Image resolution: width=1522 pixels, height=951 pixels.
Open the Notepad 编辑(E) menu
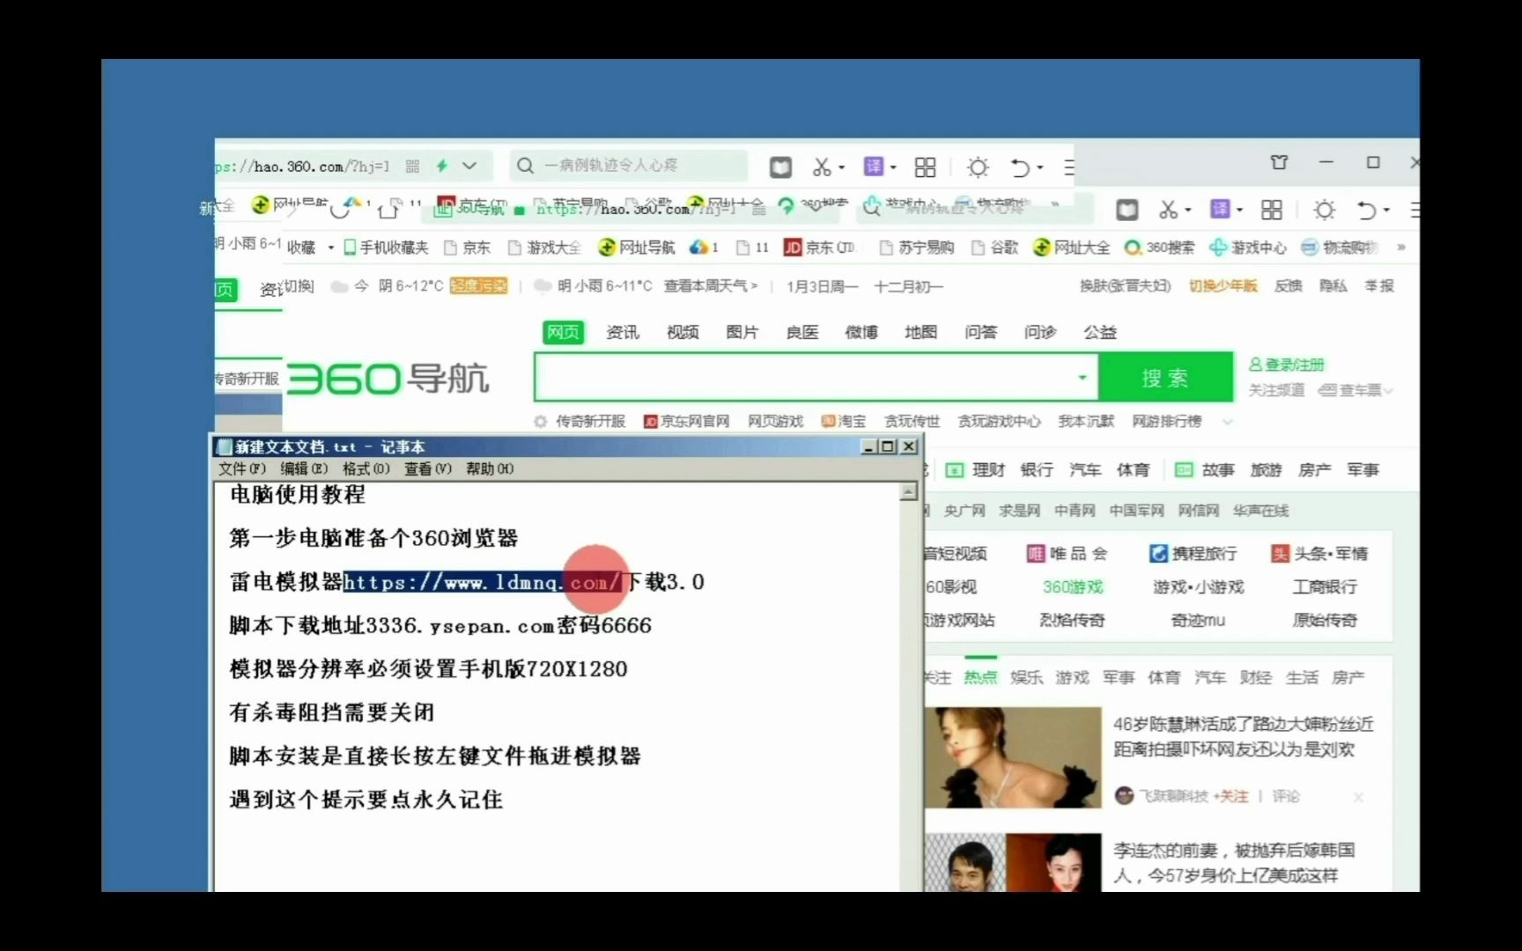point(304,468)
